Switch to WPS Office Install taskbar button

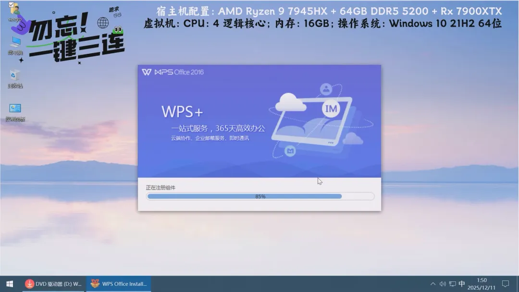pyautogui.click(x=119, y=284)
